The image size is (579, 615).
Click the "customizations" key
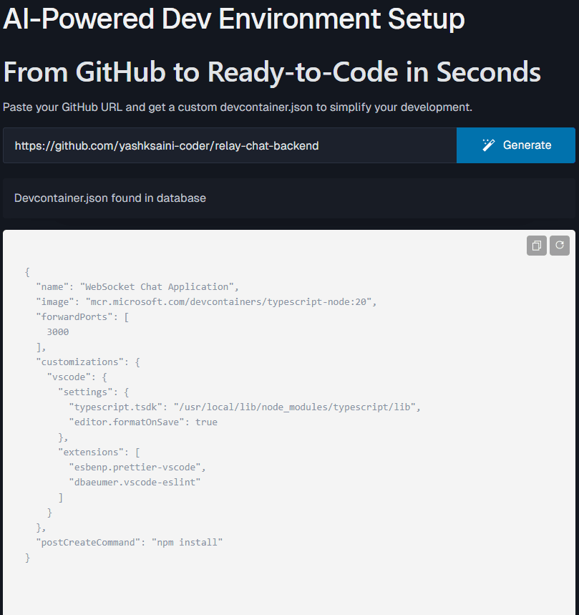82,362
